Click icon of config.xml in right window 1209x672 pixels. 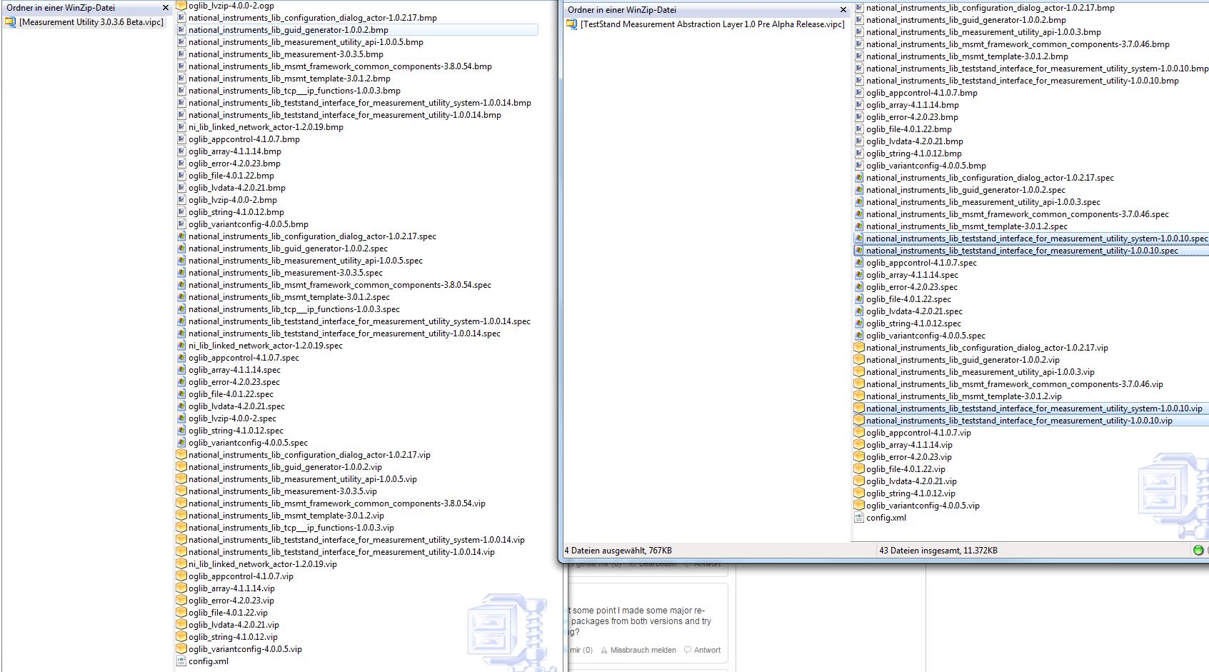pyautogui.click(x=859, y=518)
